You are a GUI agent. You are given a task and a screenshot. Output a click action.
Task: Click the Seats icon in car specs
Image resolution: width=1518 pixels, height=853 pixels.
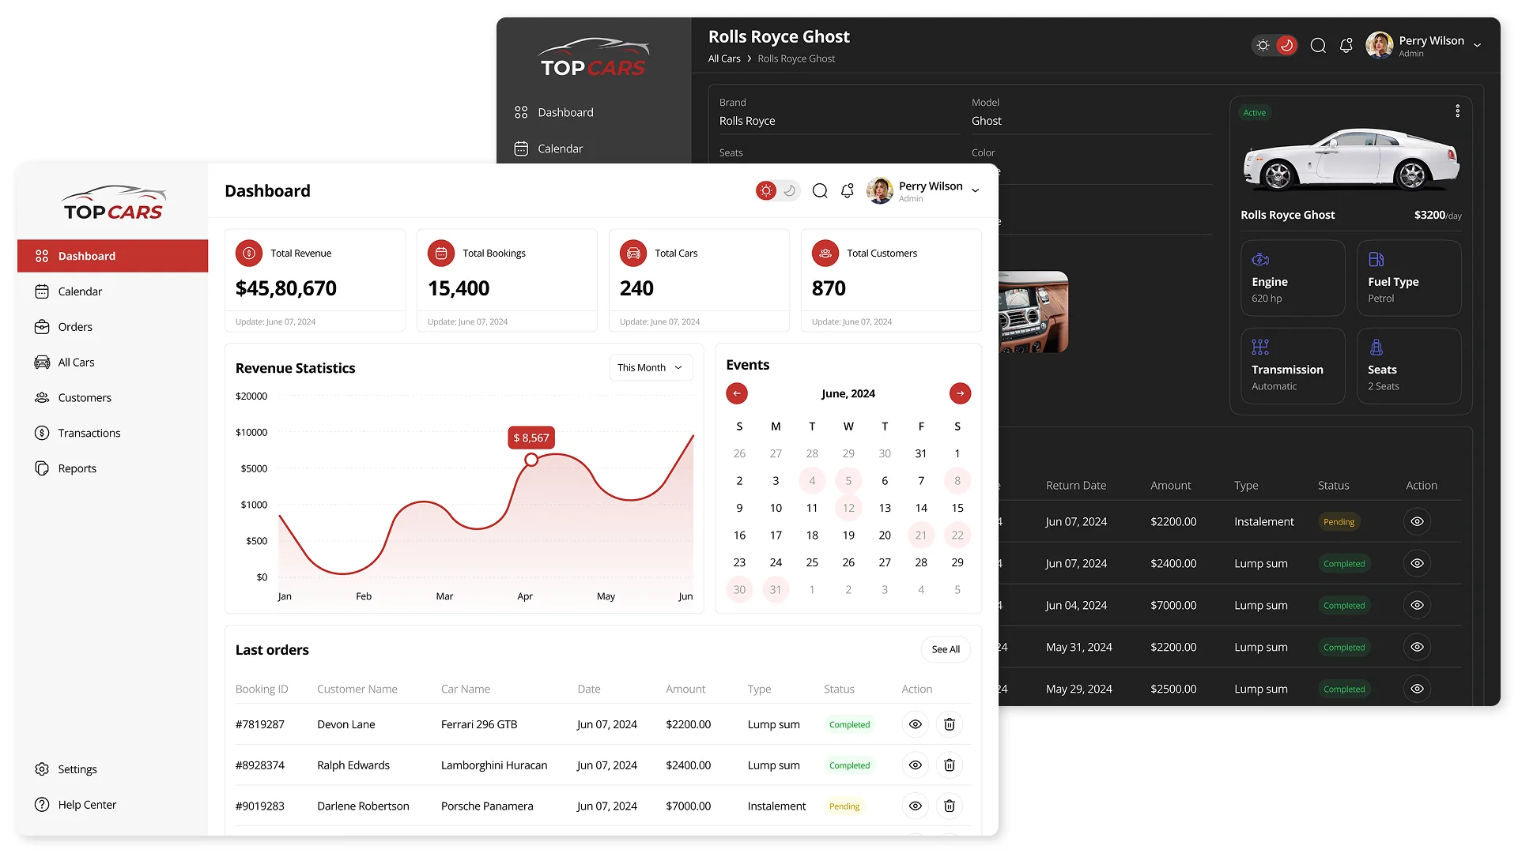click(x=1376, y=348)
